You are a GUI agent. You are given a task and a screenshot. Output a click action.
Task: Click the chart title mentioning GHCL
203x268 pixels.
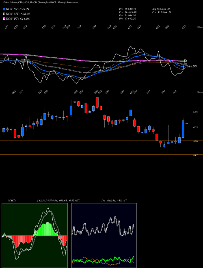point(41,2)
